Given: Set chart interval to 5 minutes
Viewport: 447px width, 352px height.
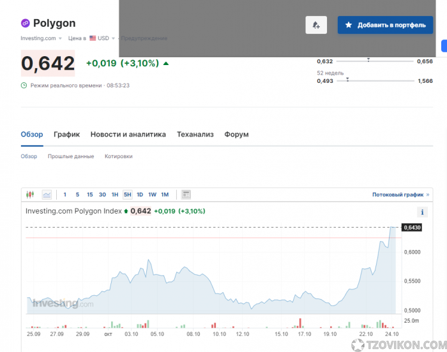Looking at the screenshot, I should (x=77, y=194).
